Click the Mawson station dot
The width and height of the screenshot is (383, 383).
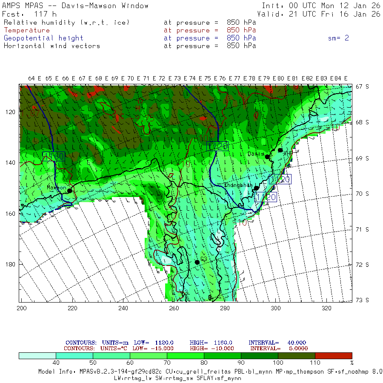70,191
